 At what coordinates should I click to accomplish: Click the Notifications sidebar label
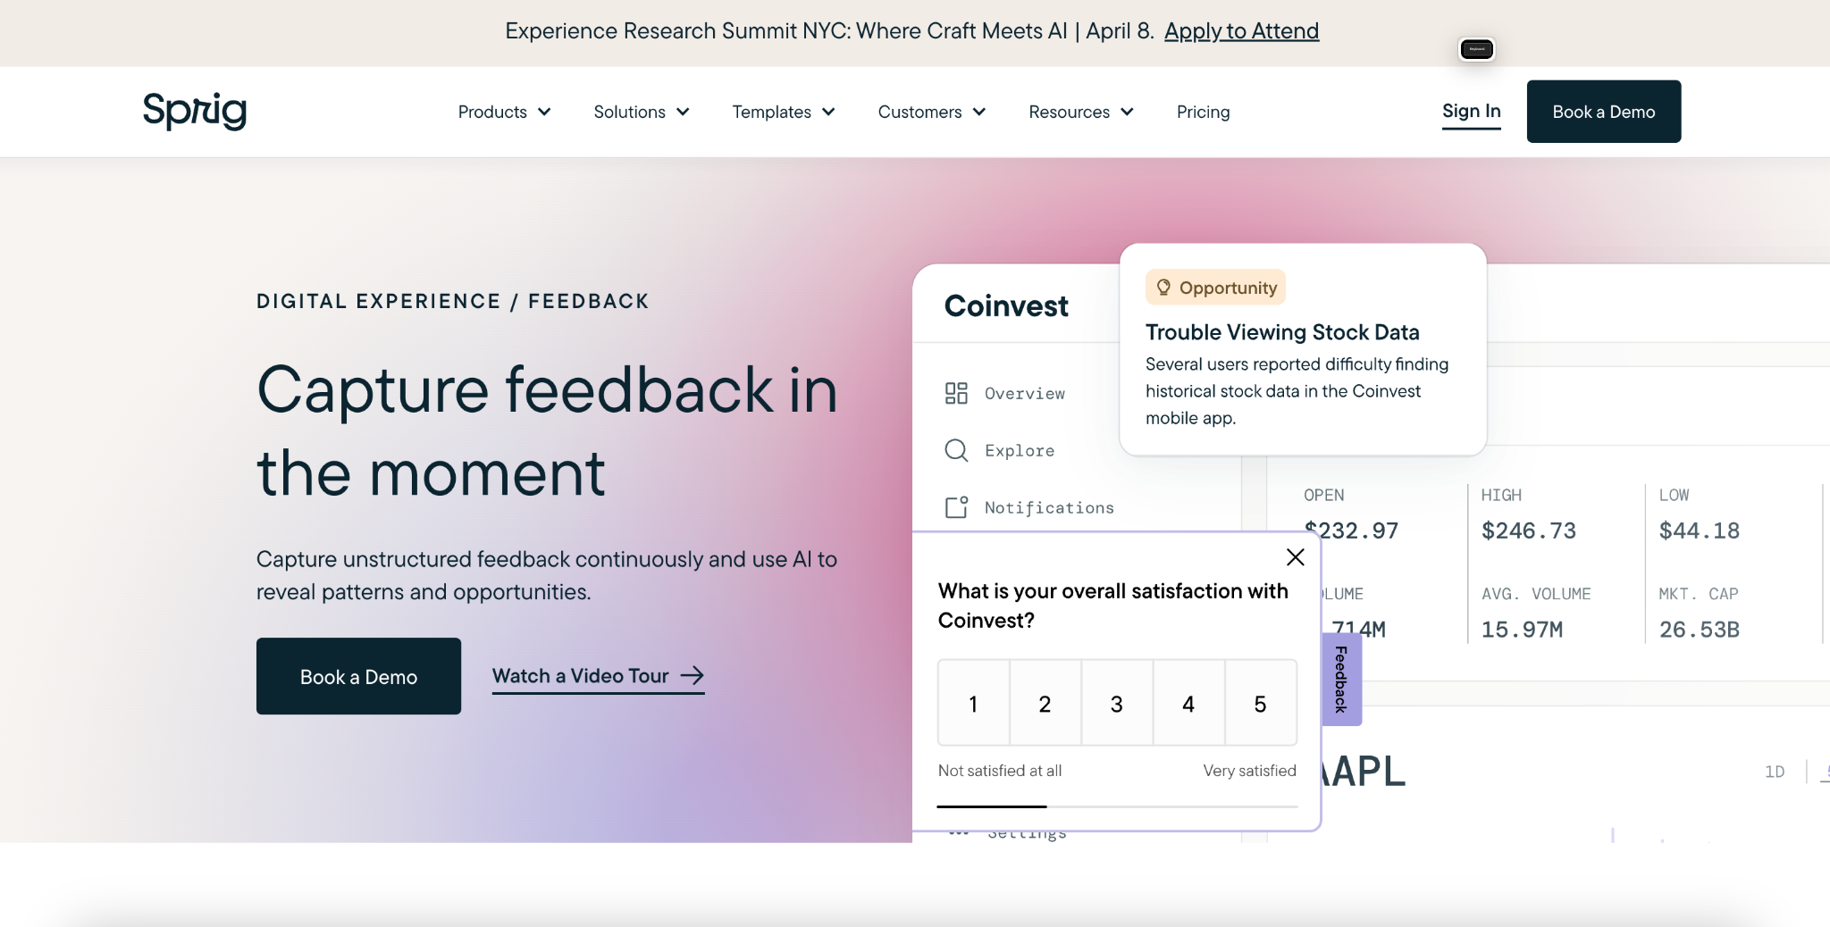click(x=1049, y=508)
